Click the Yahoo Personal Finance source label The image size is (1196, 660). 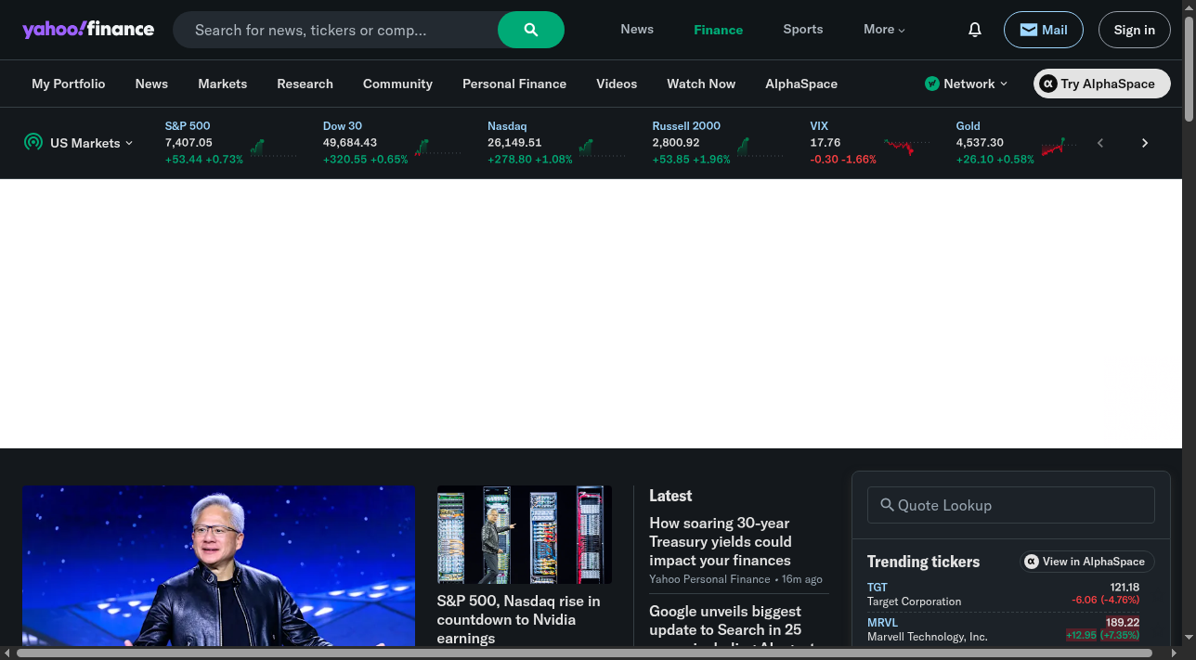point(709,579)
